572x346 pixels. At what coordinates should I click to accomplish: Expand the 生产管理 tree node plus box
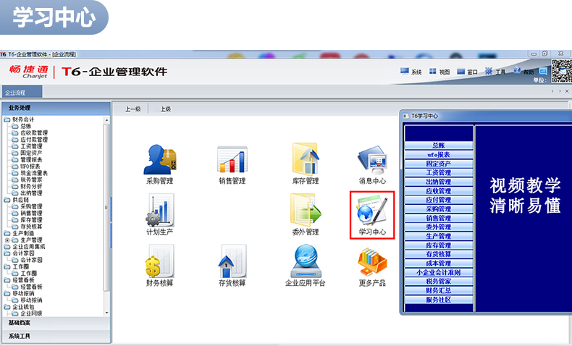tap(7, 240)
